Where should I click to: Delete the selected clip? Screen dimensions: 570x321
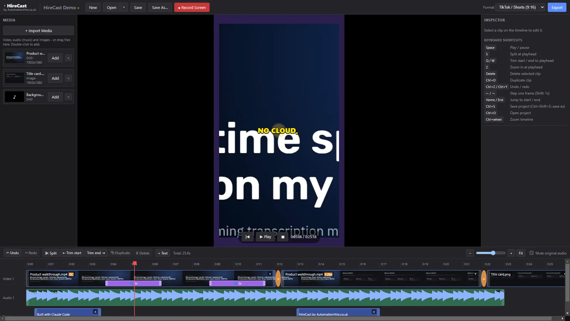(x=143, y=253)
